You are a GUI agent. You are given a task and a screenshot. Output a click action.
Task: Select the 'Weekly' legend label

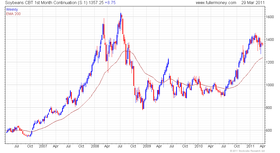point(12,9)
